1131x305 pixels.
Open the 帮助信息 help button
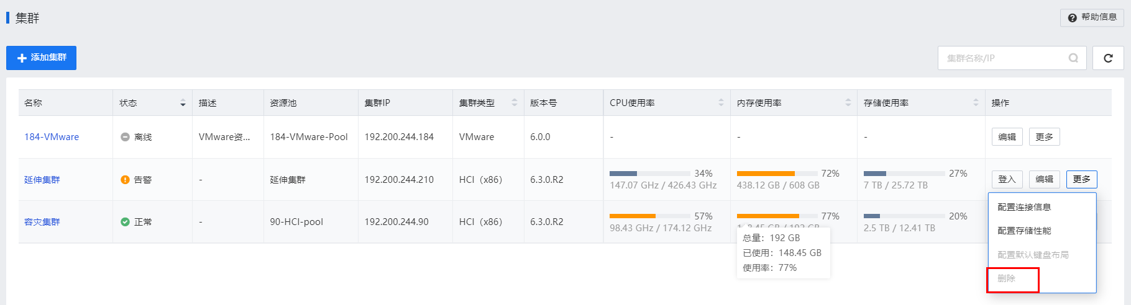[1092, 17]
